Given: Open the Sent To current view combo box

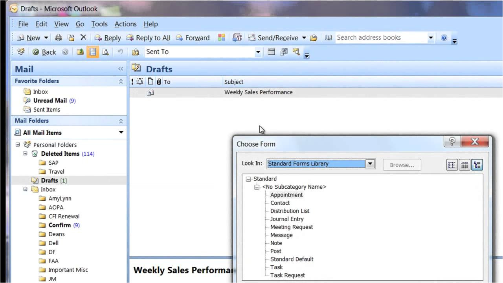Looking at the screenshot, I should point(203,52).
